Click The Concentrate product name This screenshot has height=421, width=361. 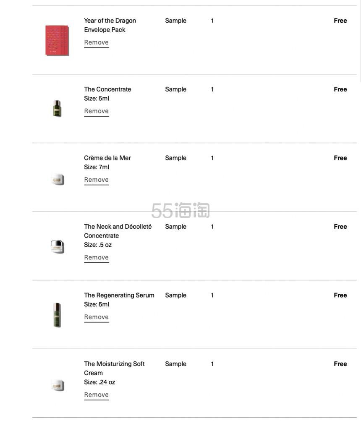tap(107, 89)
